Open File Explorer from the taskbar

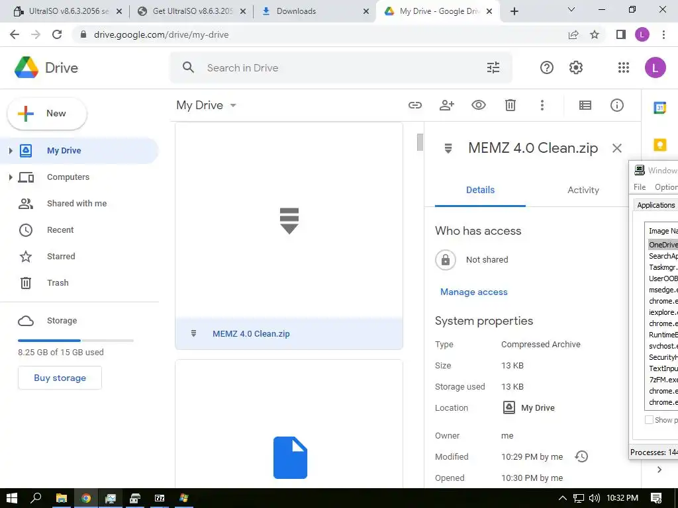[x=61, y=498]
